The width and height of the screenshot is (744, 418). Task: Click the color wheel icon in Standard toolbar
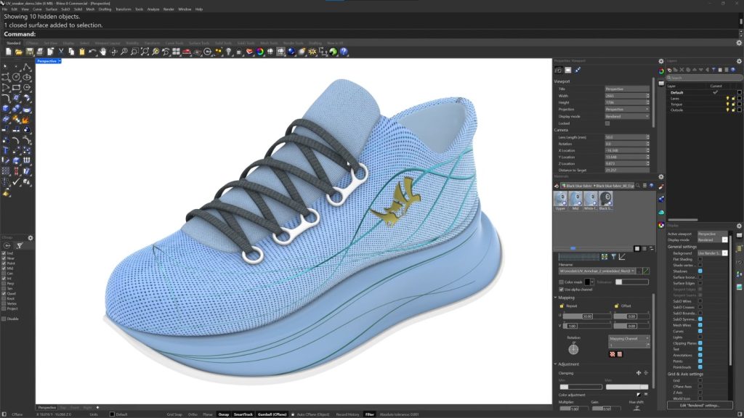260,52
